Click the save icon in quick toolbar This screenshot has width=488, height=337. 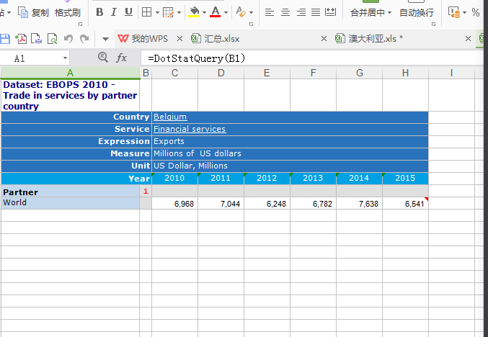5,38
